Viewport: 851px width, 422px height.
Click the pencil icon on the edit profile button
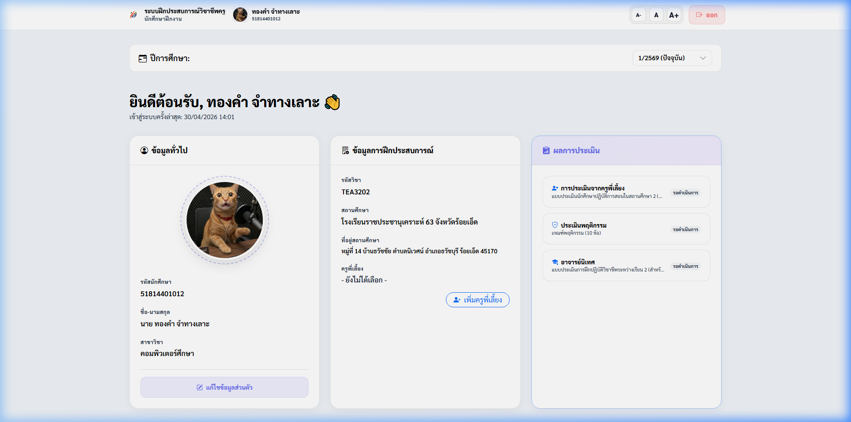point(200,387)
